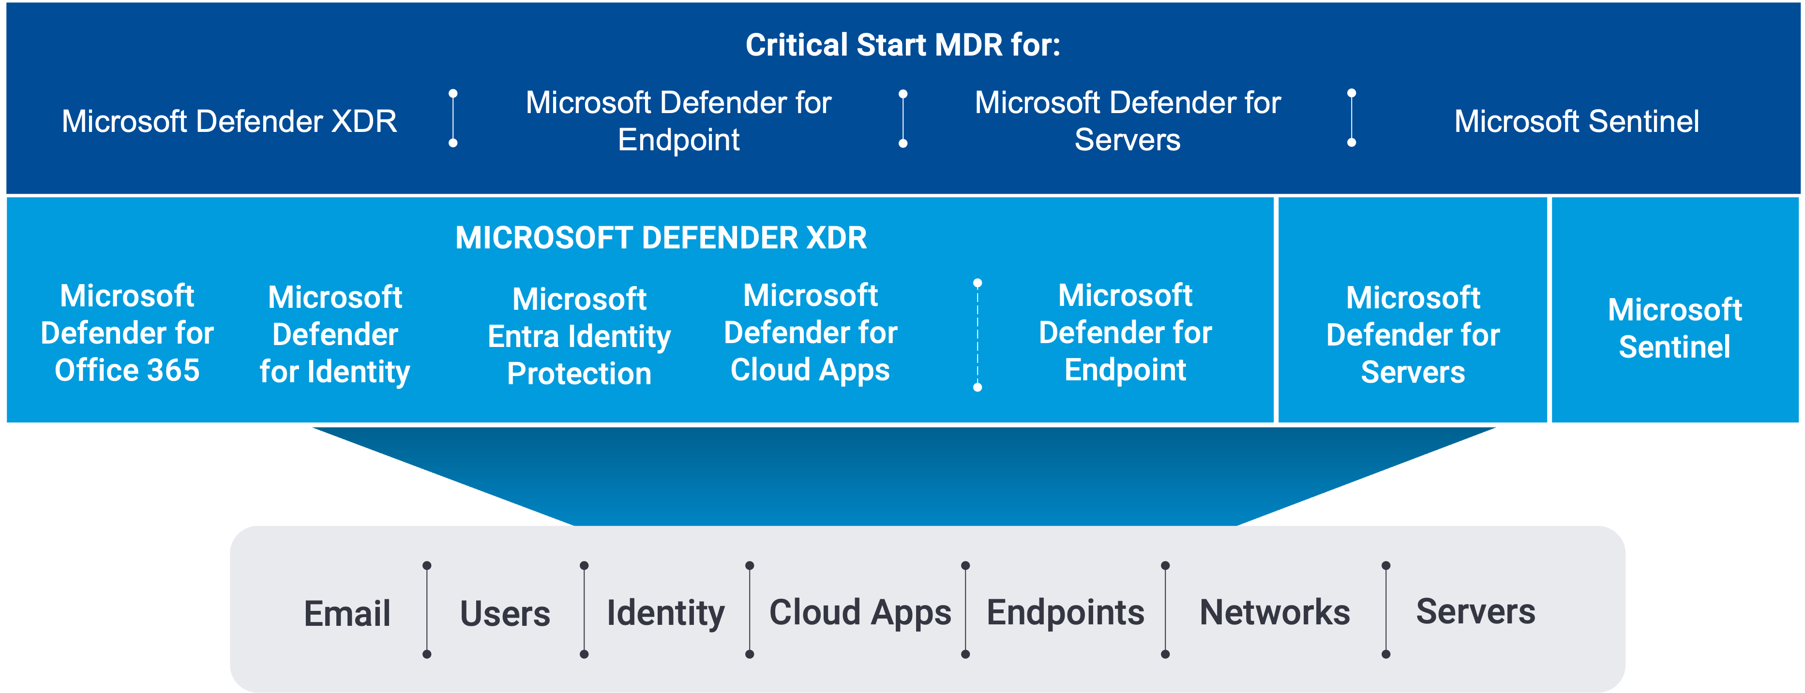Click bold 'Microsoft Defender for Endpoint' in the light blue panel
Image resolution: width=1805 pixels, height=693 pixels.
(1125, 333)
